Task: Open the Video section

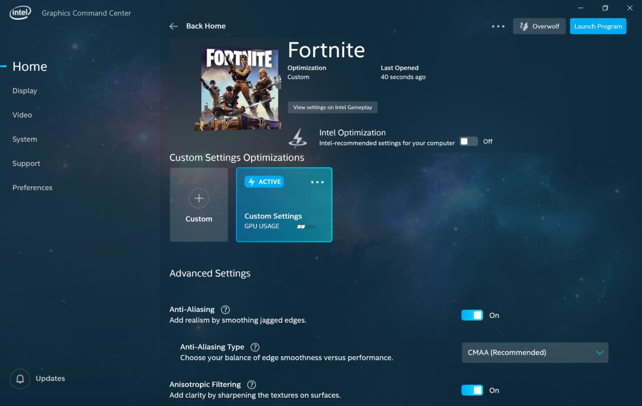Action: (x=22, y=115)
